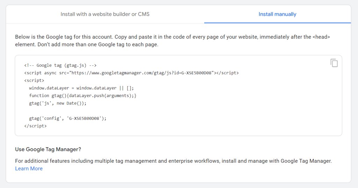The width and height of the screenshot is (358, 188).
Task: Select the Install manually tab
Action: coord(277,14)
